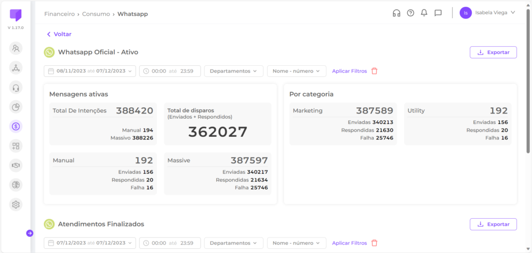Go to Financeiro in breadcrumb
The width and height of the screenshot is (532, 253).
pos(60,14)
